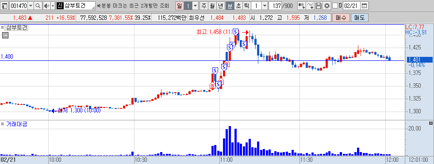This screenshot has height=164, width=434.
Task: Click the red 매수 buy button
Action: pos(341,18)
